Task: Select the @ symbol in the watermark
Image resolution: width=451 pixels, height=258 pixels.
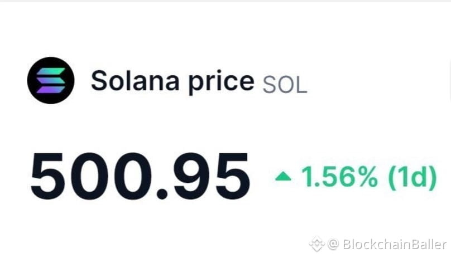Action: pyautogui.click(x=333, y=244)
